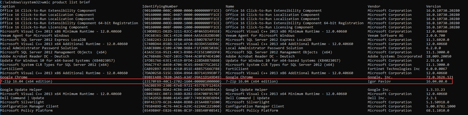Viewport: 468px width, 115px height.
Task: Click the Adobe Acrobat Reader DC caption
Action: pyautogui.click(x=35, y=56)
